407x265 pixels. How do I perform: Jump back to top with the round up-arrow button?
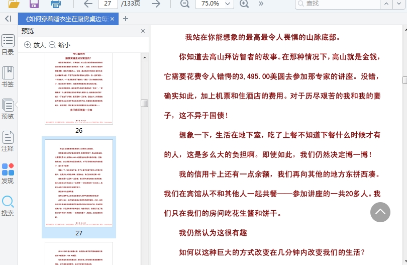click(x=380, y=212)
